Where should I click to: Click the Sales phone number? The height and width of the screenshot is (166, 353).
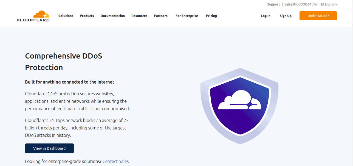pos(301,4)
